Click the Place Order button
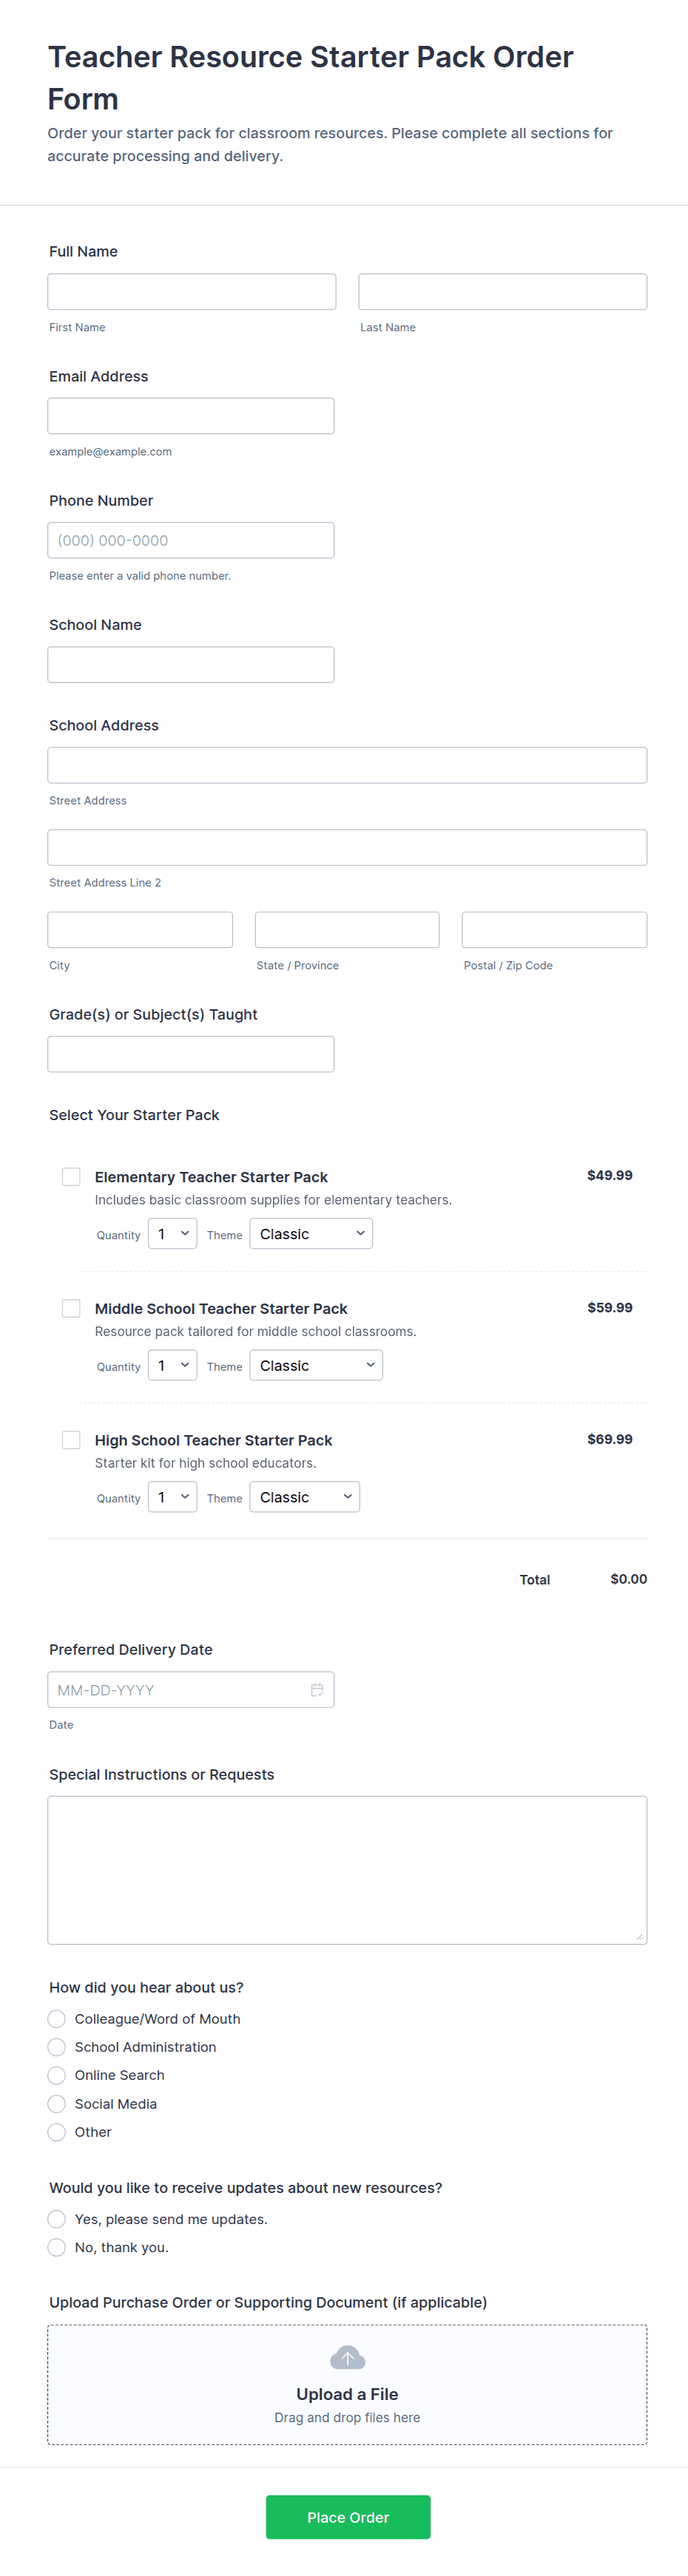 (348, 2517)
